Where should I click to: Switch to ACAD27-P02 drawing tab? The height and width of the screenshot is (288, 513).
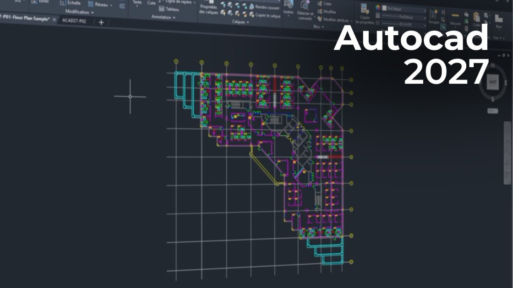click(74, 21)
